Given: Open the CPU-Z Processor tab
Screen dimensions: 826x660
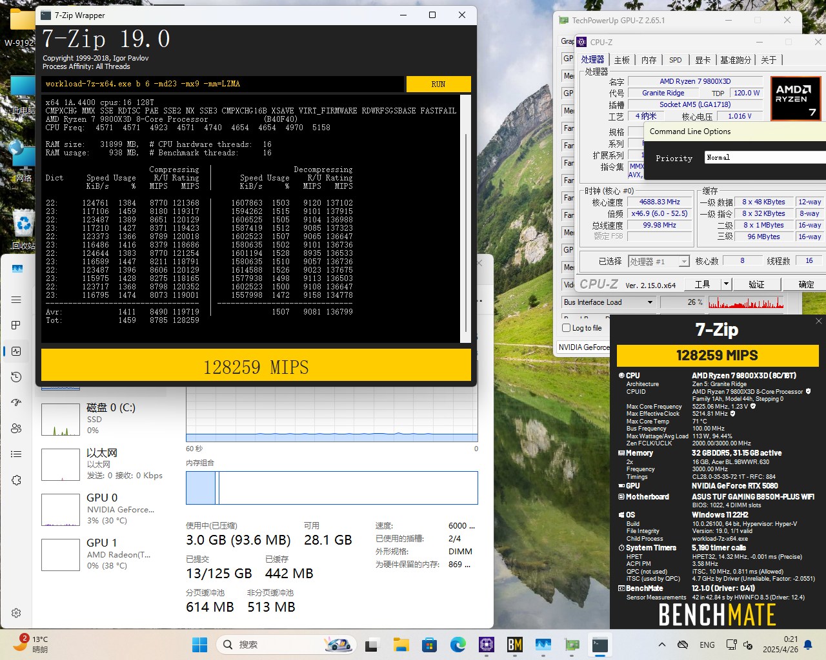Looking at the screenshot, I should (592, 59).
